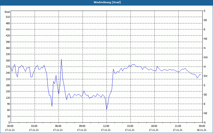Click the 240 degree axis label
Viewport: 213px width, 133px height.
[8, 73]
